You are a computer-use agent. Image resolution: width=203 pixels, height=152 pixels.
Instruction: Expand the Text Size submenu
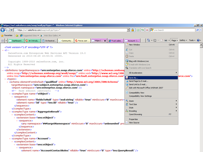pos(151,104)
